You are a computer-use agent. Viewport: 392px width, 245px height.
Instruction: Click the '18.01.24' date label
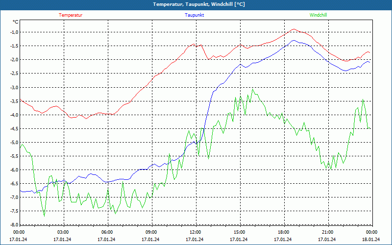371,239
